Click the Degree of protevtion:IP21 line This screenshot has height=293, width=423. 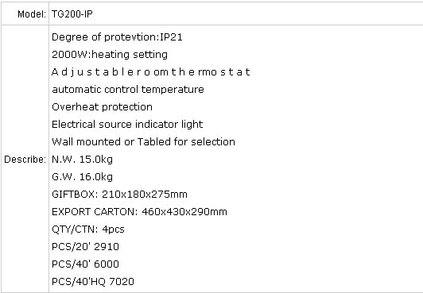tap(117, 37)
